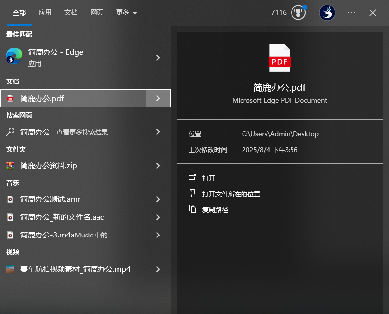This screenshot has width=389, height=314.
Task: Click the audio icon for 简鹿办公-3.m4a
Action: (x=10, y=235)
